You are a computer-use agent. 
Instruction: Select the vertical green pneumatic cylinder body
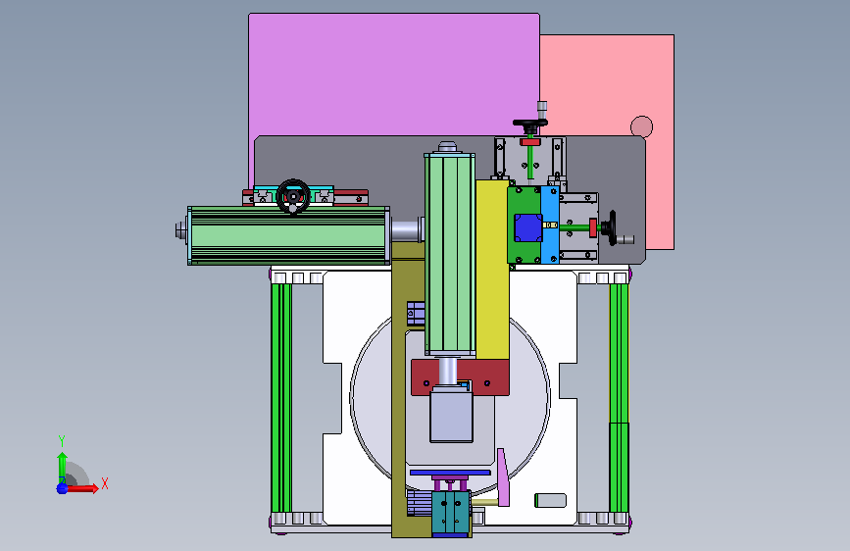point(450,254)
